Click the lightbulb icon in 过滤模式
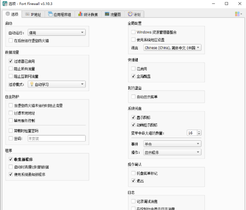This screenshot has height=210, width=246. (31, 84)
